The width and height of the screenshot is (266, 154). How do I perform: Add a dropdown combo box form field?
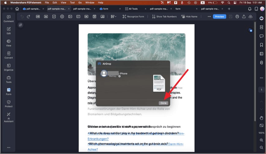pos(70,17)
